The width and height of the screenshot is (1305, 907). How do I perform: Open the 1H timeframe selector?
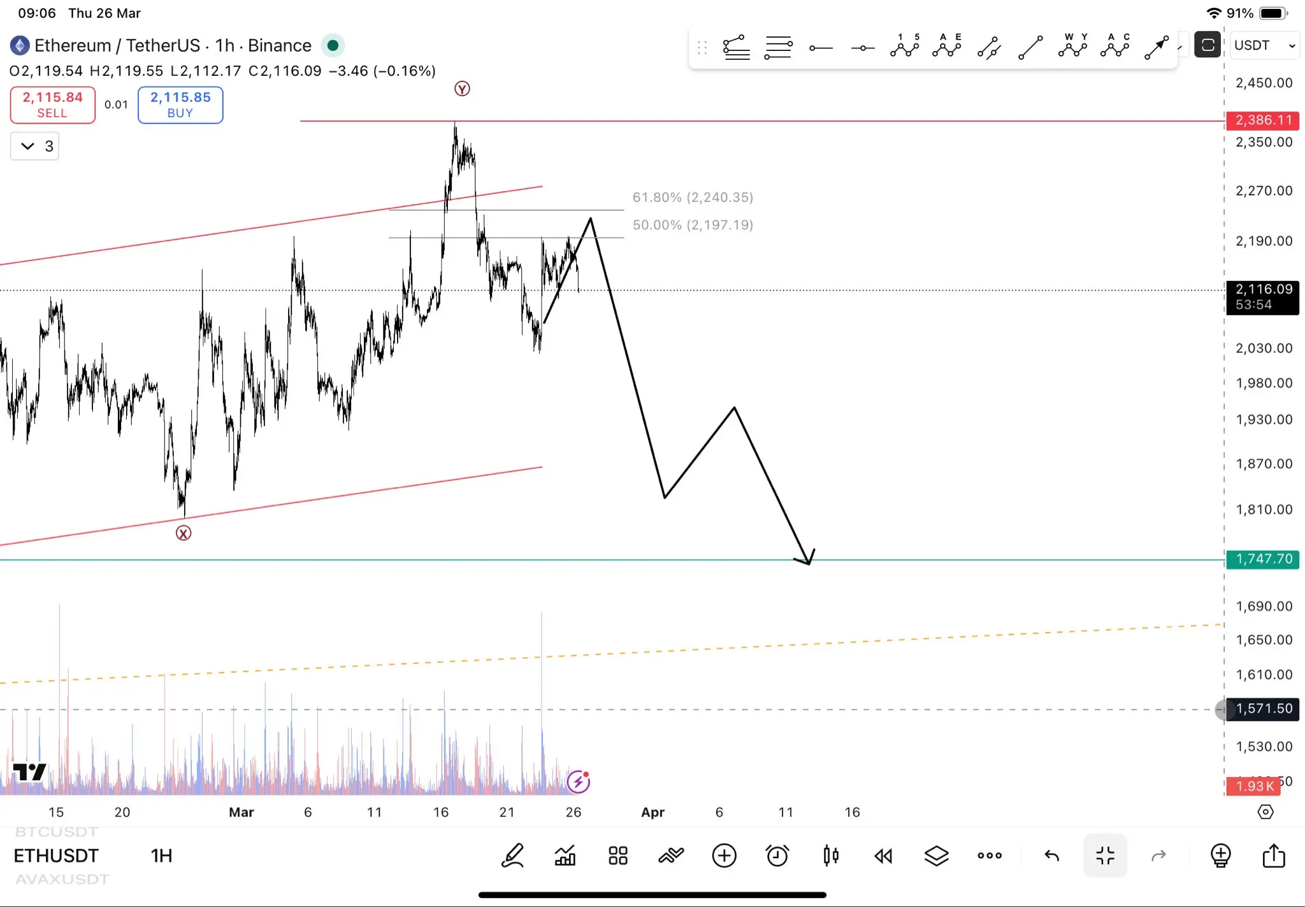tap(161, 855)
